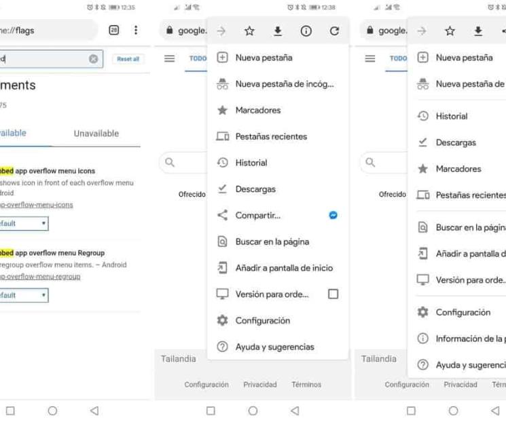Clear the flags search field text
Image resolution: width=506 pixels, height=422 pixels.
pos(94,59)
